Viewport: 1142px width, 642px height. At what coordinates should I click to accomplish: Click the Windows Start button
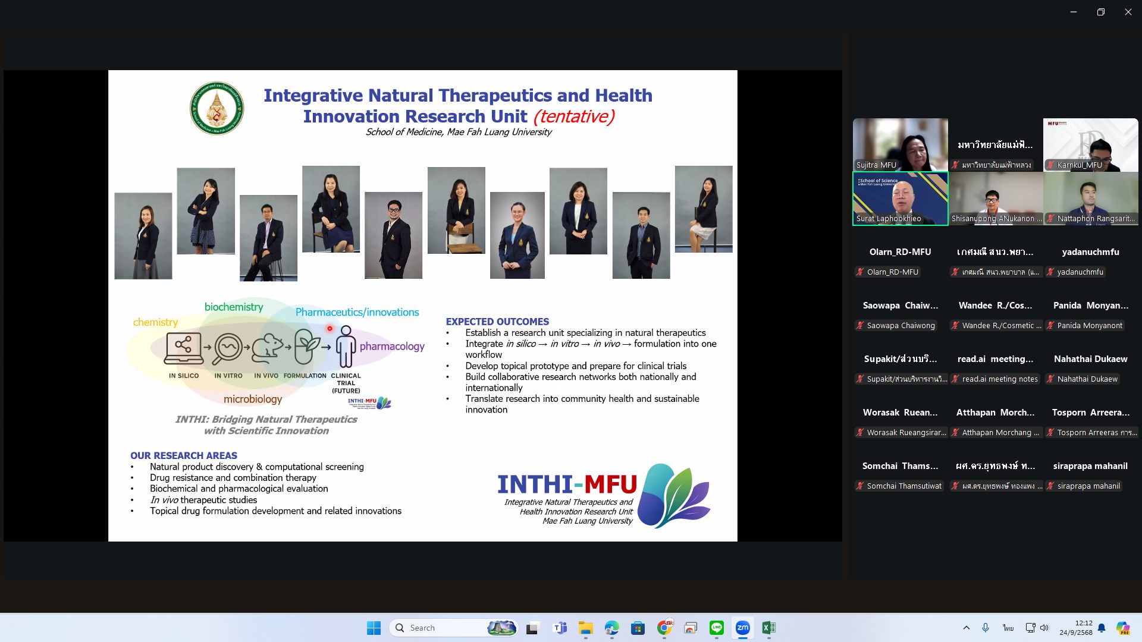(x=374, y=628)
